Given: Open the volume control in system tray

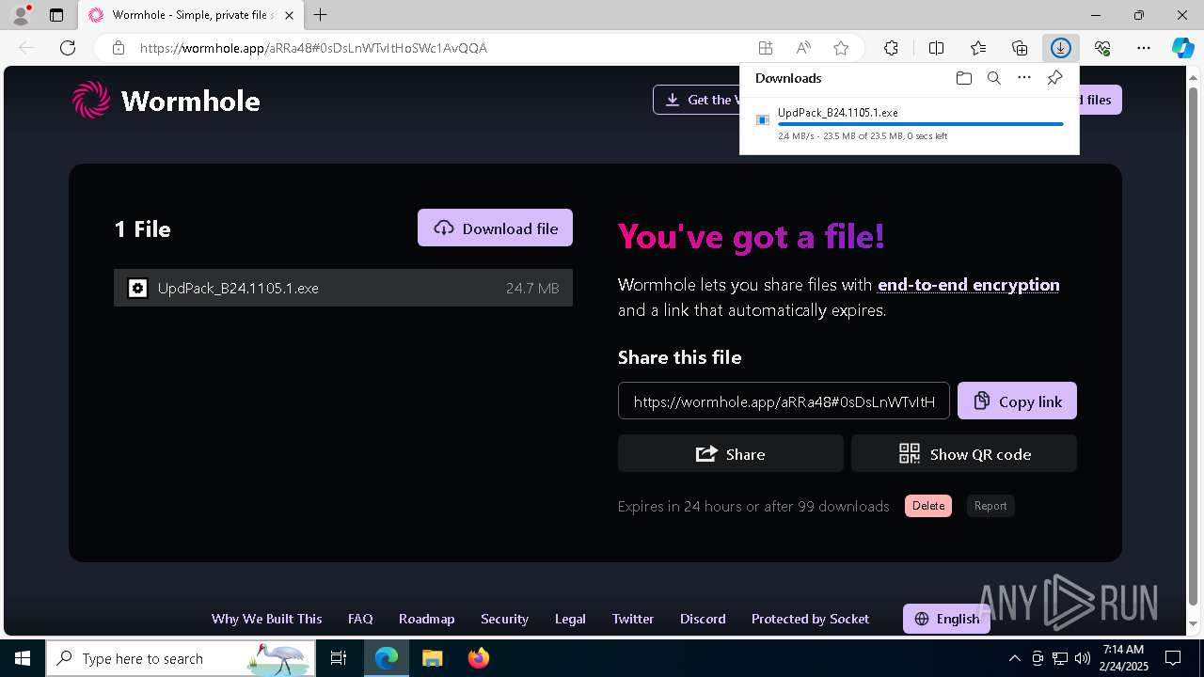Looking at the screenshot, I should pos(1082,658).
